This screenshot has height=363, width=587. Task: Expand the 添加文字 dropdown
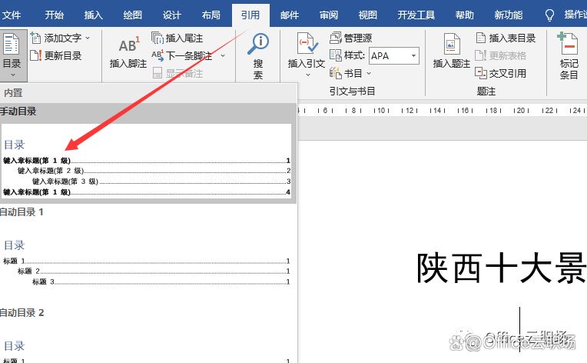(x=88, y=38)
